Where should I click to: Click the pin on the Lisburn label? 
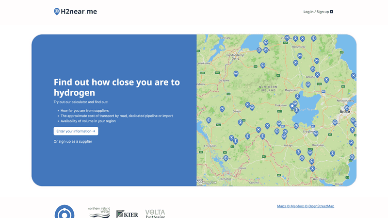[335, 122]
